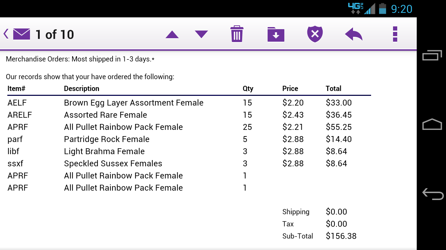446x250 pixels.
Task: Tap the back chevron beside the mail icon
Action: [x=6, y=34]
